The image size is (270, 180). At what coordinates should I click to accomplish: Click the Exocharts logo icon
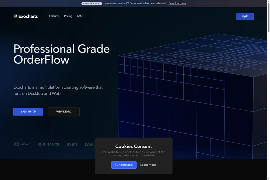click(15, 16)
